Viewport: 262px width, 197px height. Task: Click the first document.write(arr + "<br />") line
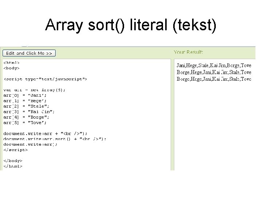click(45, 134)
